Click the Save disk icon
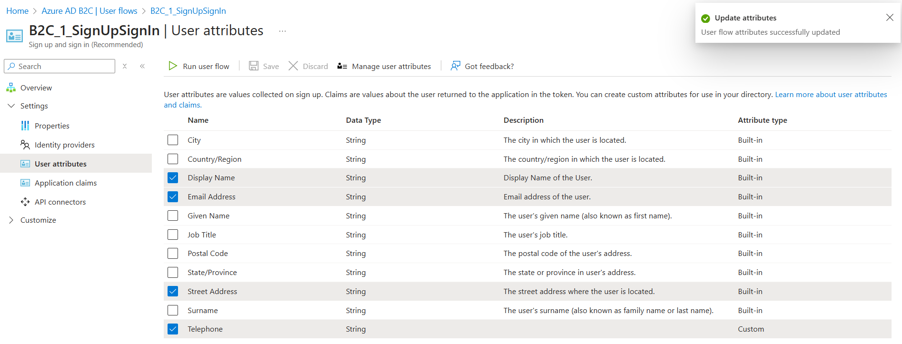The image size is (902, 344). (x=254, y=66)
